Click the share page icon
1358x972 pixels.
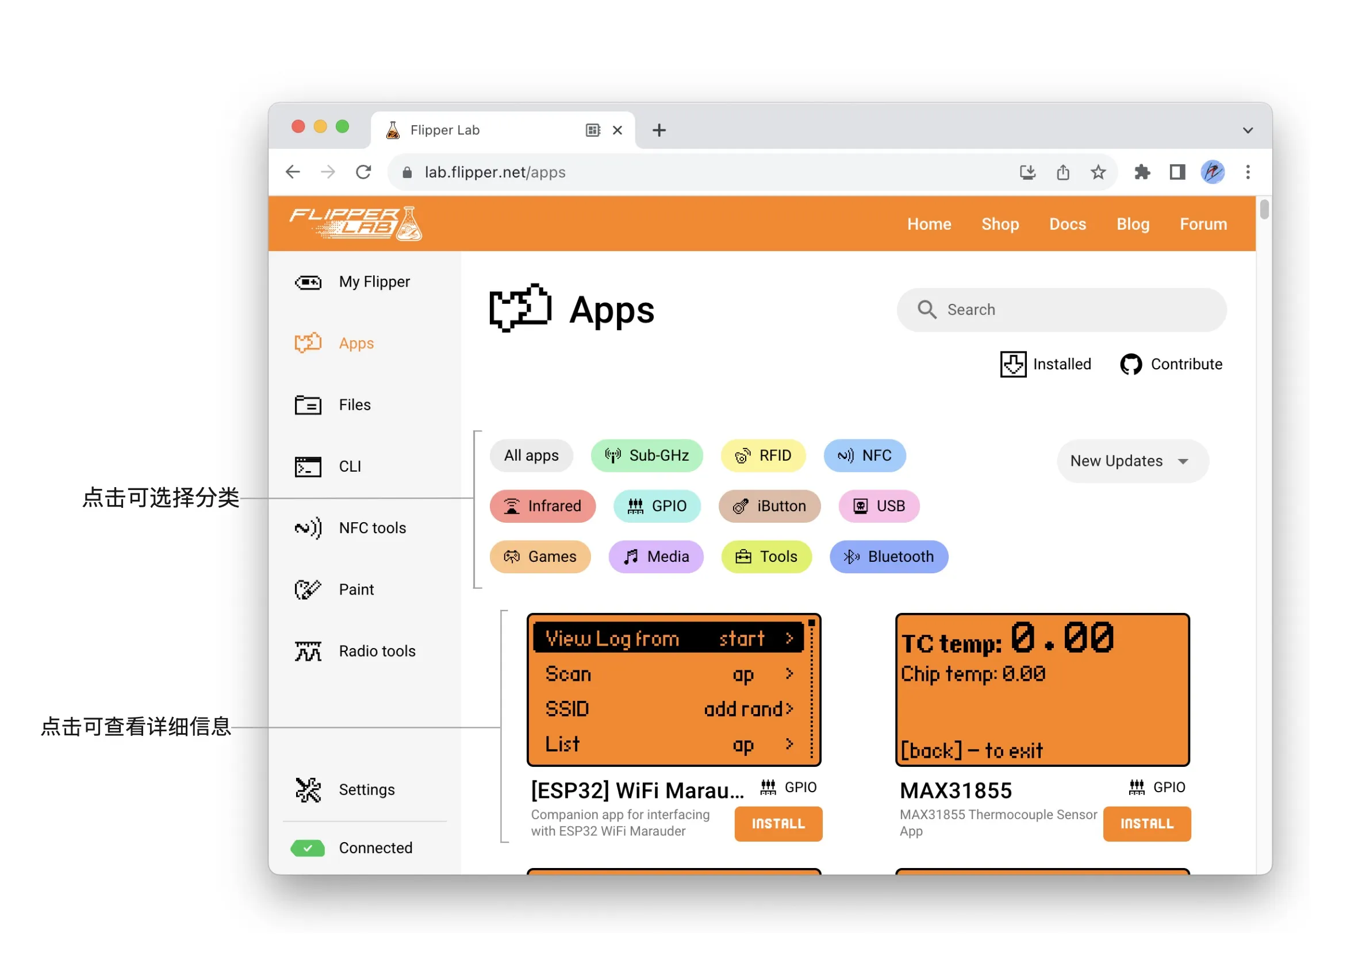[x=1063, y=172]
